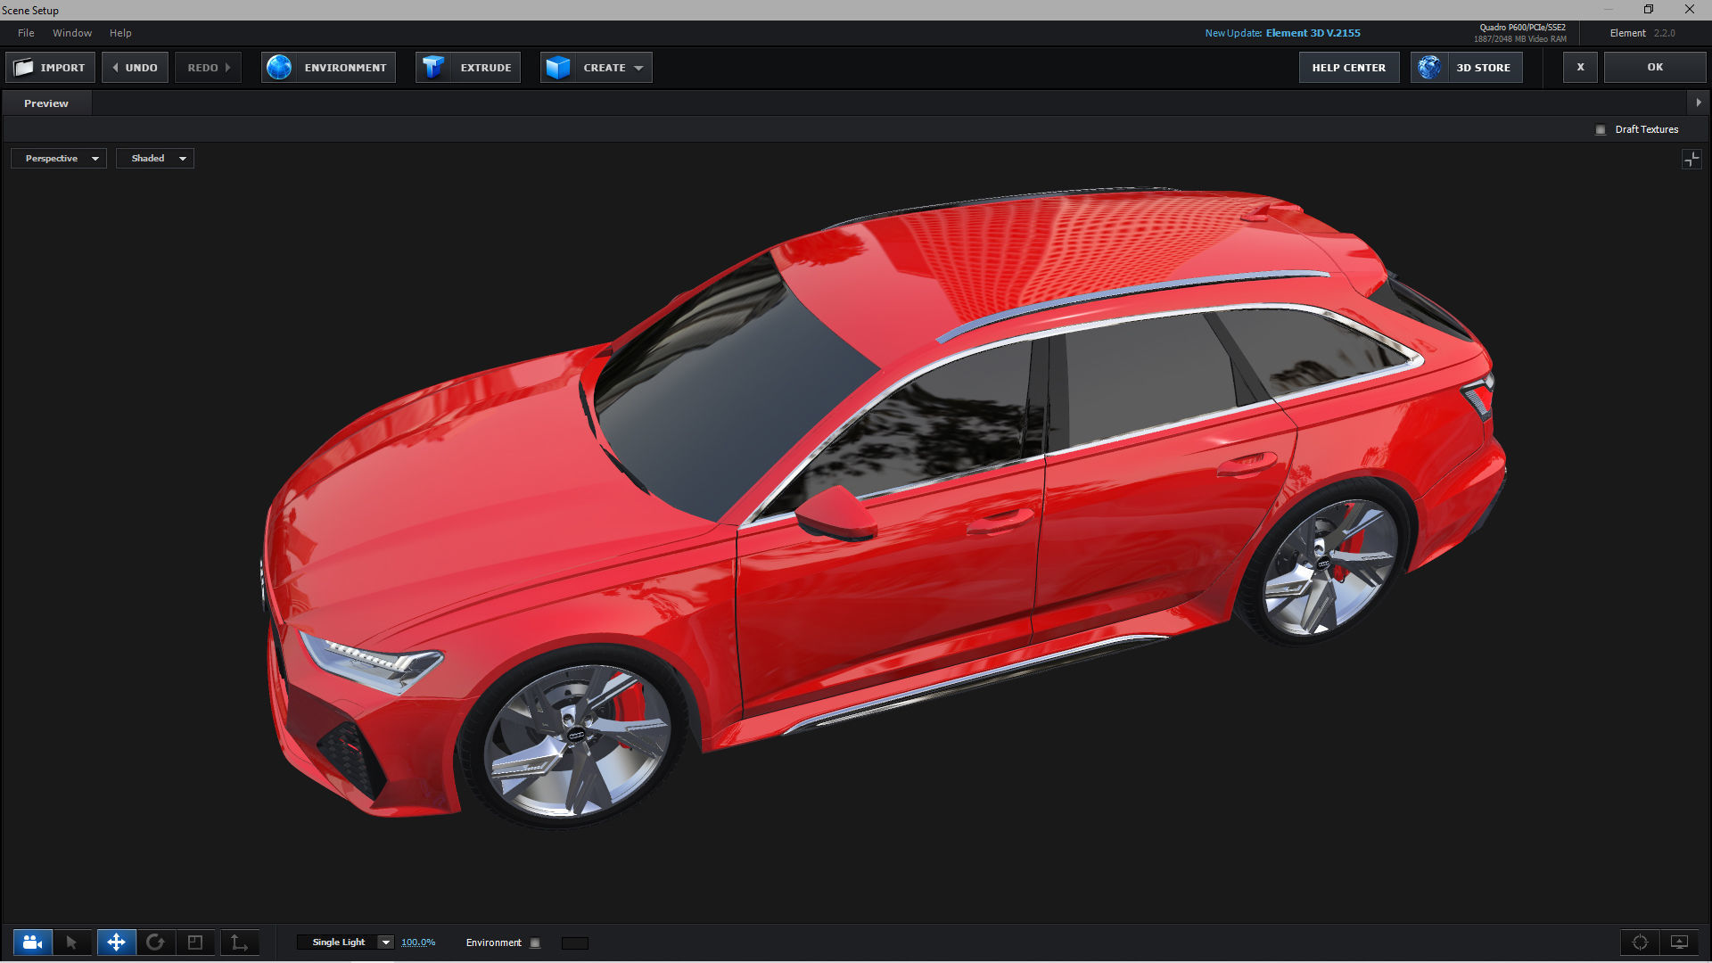Image resolution: width=1712 pixels, height=963 pixels.
Task: Click the Undo left arrow
Action: tap(116, 68)
